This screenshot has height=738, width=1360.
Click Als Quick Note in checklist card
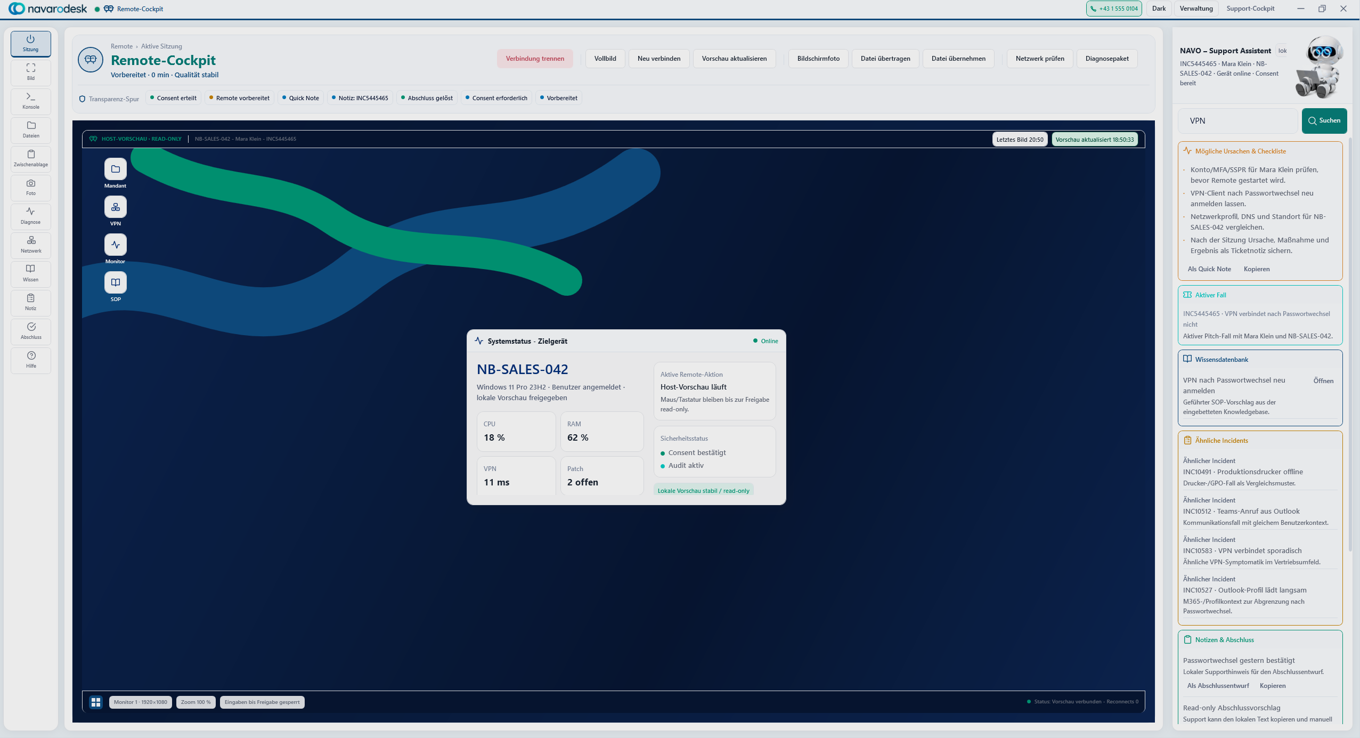point(1209,269)
